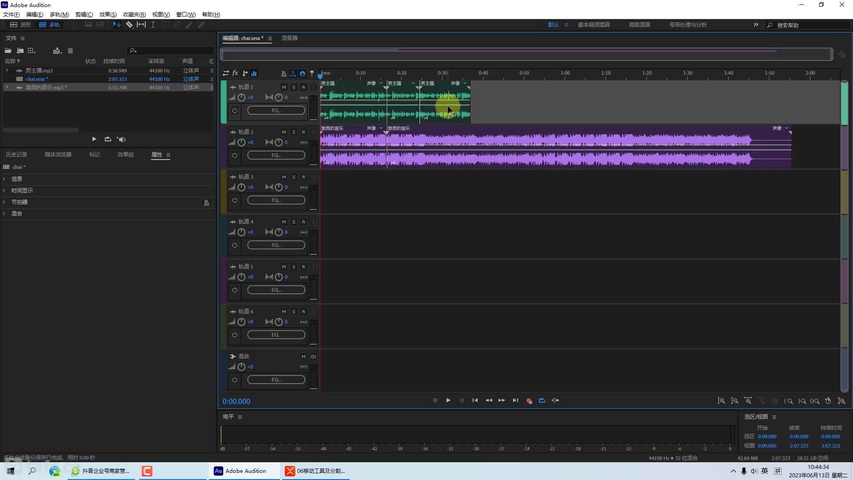Screen dimensions: 853x480
Task: Expand the 节拍器 section
Action: pos(4,202)
